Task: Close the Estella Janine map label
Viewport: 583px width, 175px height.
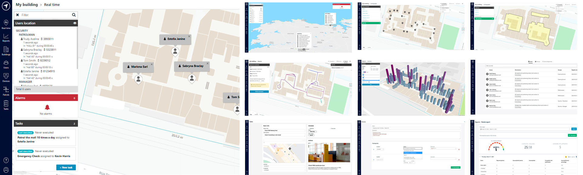Action: click(x=189, y=37)
